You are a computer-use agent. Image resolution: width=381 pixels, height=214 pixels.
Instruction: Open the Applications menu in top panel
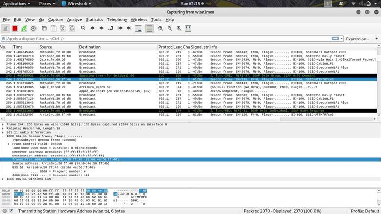18,3
